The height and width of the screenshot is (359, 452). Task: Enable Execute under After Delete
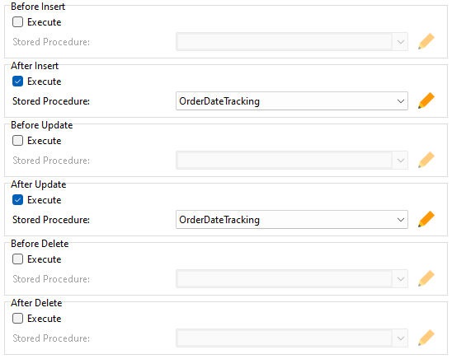pos(17,319)
